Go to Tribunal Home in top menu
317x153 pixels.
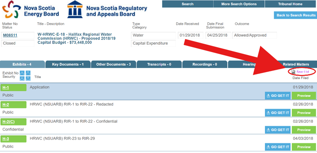290,4
